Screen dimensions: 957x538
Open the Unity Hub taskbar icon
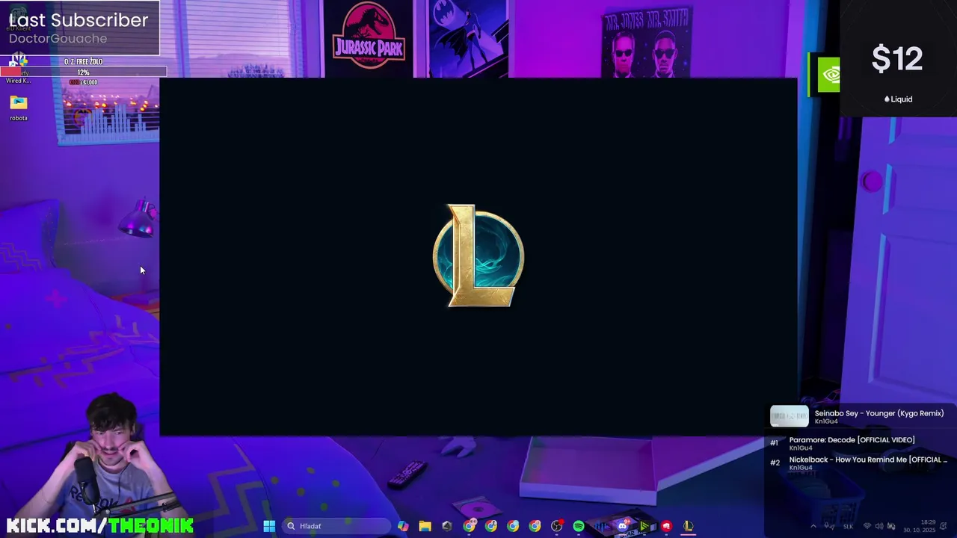click(x=446, y=526)
